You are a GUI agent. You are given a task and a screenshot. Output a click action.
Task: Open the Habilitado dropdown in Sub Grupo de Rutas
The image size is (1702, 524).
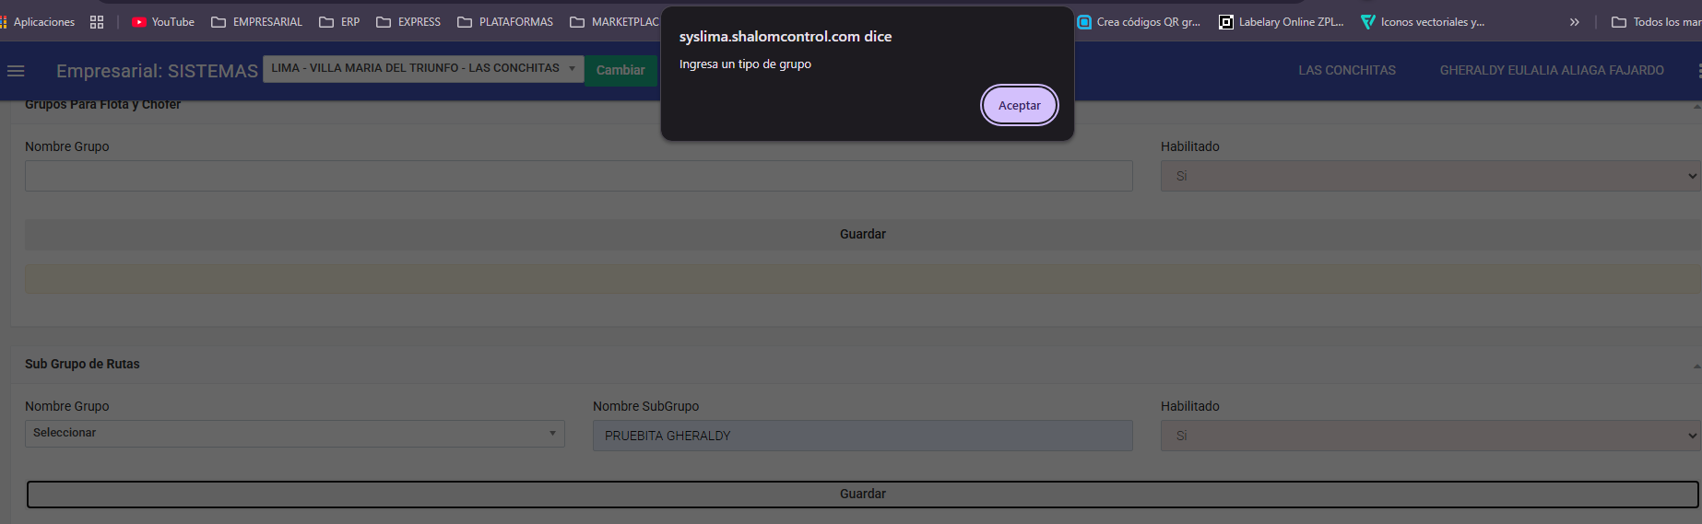coord(1429,436)
